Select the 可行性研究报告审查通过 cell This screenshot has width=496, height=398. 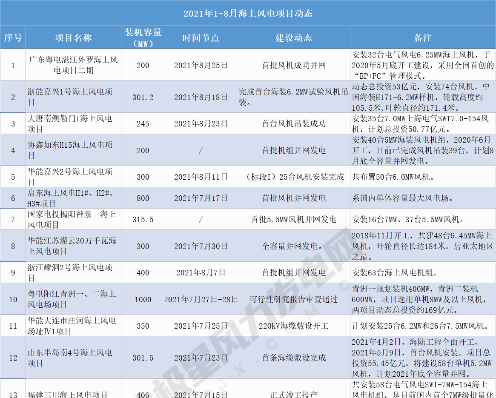point(293,299)
